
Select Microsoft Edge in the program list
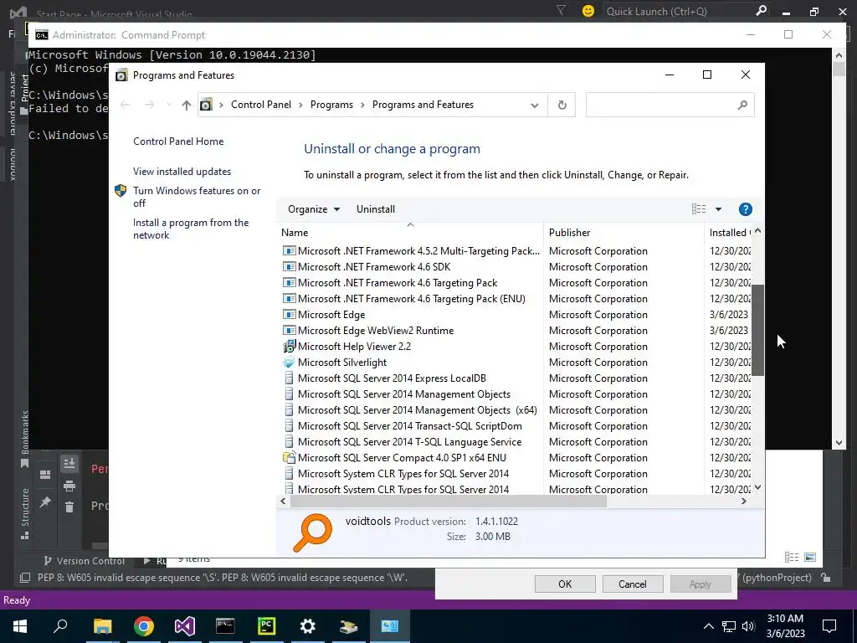pyautogui.click(x=331, y=315)
